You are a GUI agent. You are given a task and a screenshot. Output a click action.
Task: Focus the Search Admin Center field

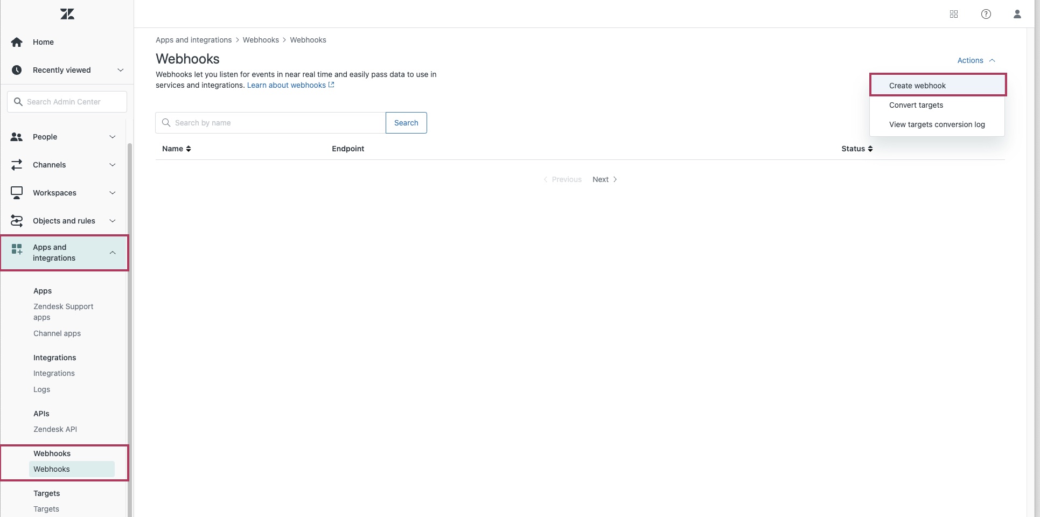point(67,102)
